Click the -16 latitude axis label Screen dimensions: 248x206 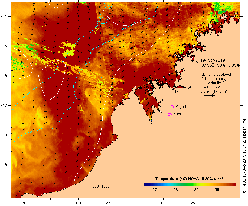[4, 76]
